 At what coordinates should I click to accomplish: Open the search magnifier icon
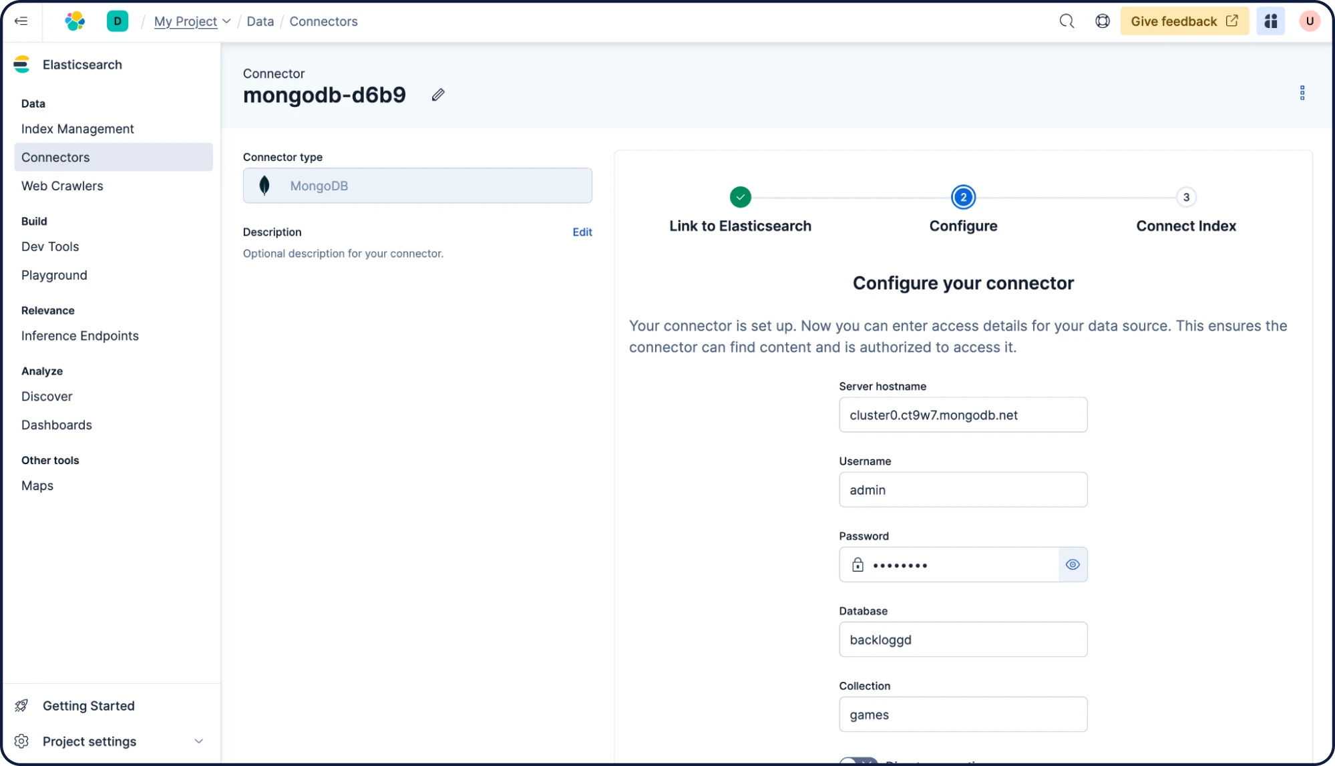pyautogui.click(x=1067, y=21)
